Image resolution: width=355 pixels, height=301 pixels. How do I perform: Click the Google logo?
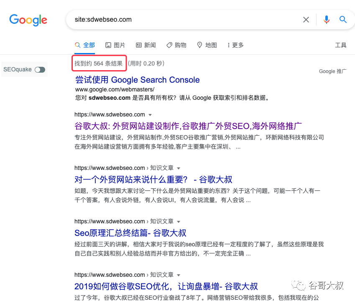(x=28, y=20)
